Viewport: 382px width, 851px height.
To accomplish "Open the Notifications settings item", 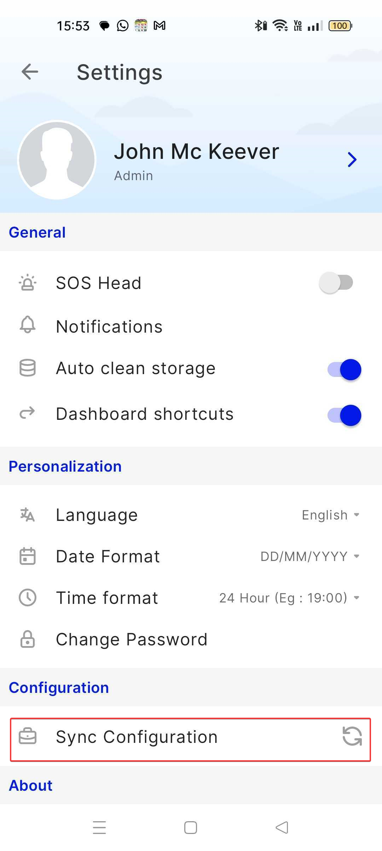I will [x=109, y=326].
